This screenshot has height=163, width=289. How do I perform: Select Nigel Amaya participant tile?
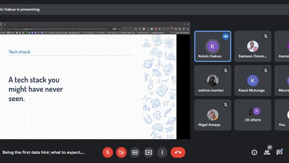pyautogui.click(x=213, y=115)
